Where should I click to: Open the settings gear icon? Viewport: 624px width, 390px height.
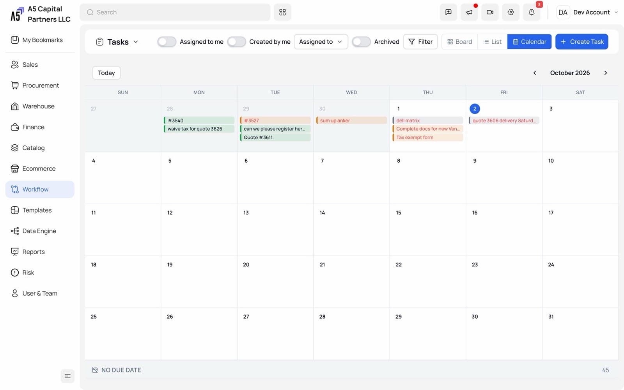[x=511, y=12]
